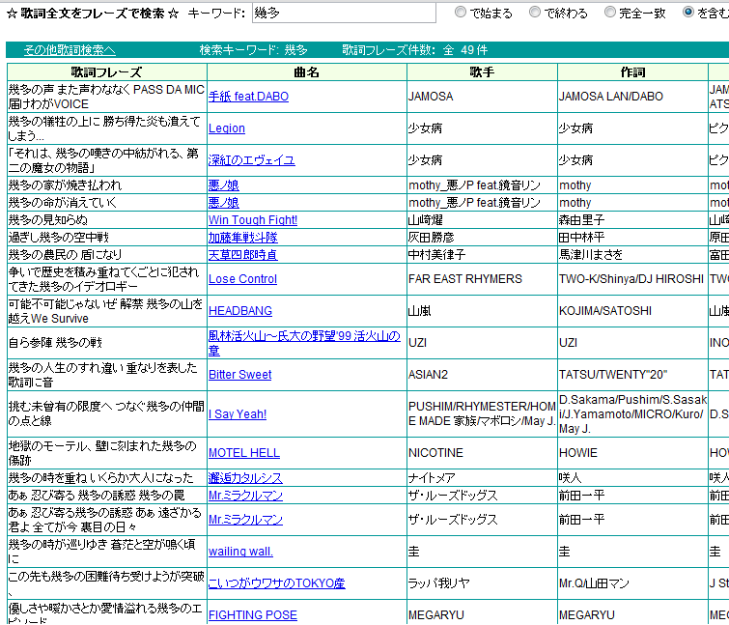Viewport: 729px width, 625px height.
Task: Select the 'で始まる' radio button
Action: [461, 13]
